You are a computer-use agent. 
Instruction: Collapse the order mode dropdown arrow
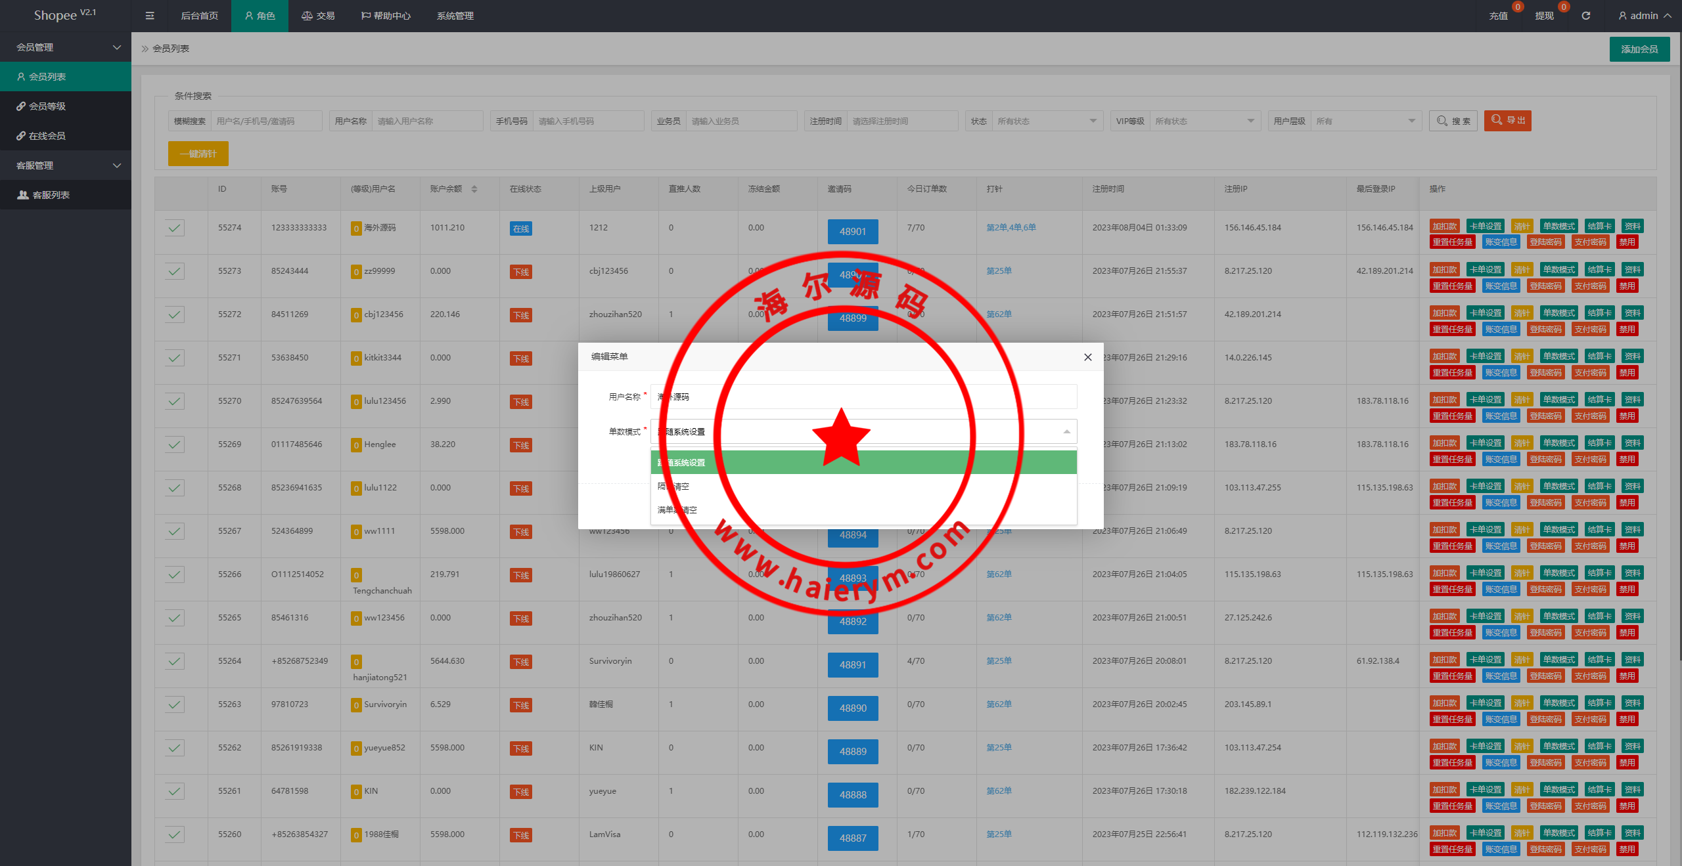point(1066,431)
